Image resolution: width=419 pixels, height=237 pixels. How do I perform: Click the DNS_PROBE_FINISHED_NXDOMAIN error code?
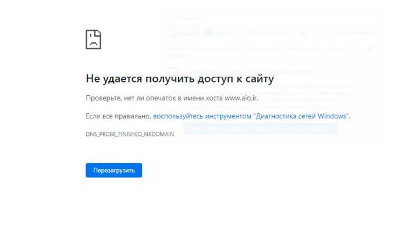(129, 135)
